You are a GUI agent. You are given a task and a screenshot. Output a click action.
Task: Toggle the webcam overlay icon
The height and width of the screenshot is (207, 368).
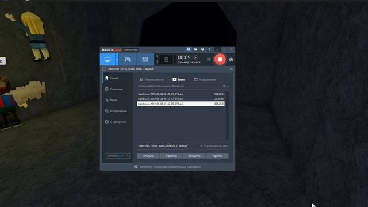(x=166, y=59)
